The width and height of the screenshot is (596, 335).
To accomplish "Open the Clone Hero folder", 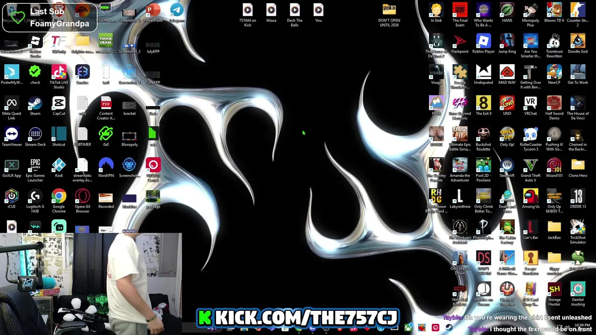I will tap(578, 168).
